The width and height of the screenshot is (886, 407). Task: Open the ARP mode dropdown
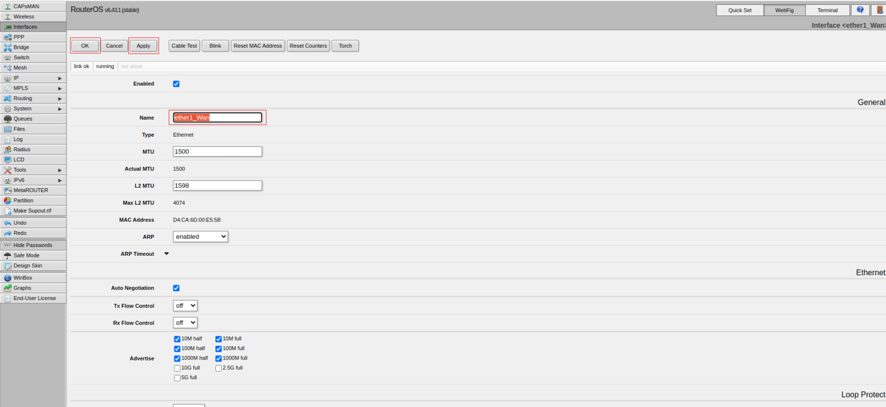coord(200,236)
